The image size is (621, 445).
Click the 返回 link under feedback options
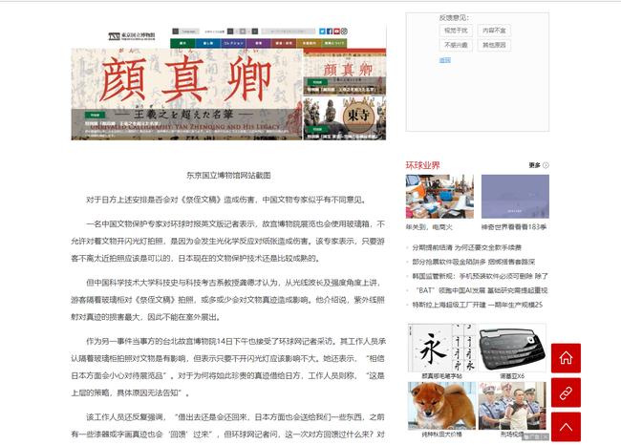pos(444,60)
